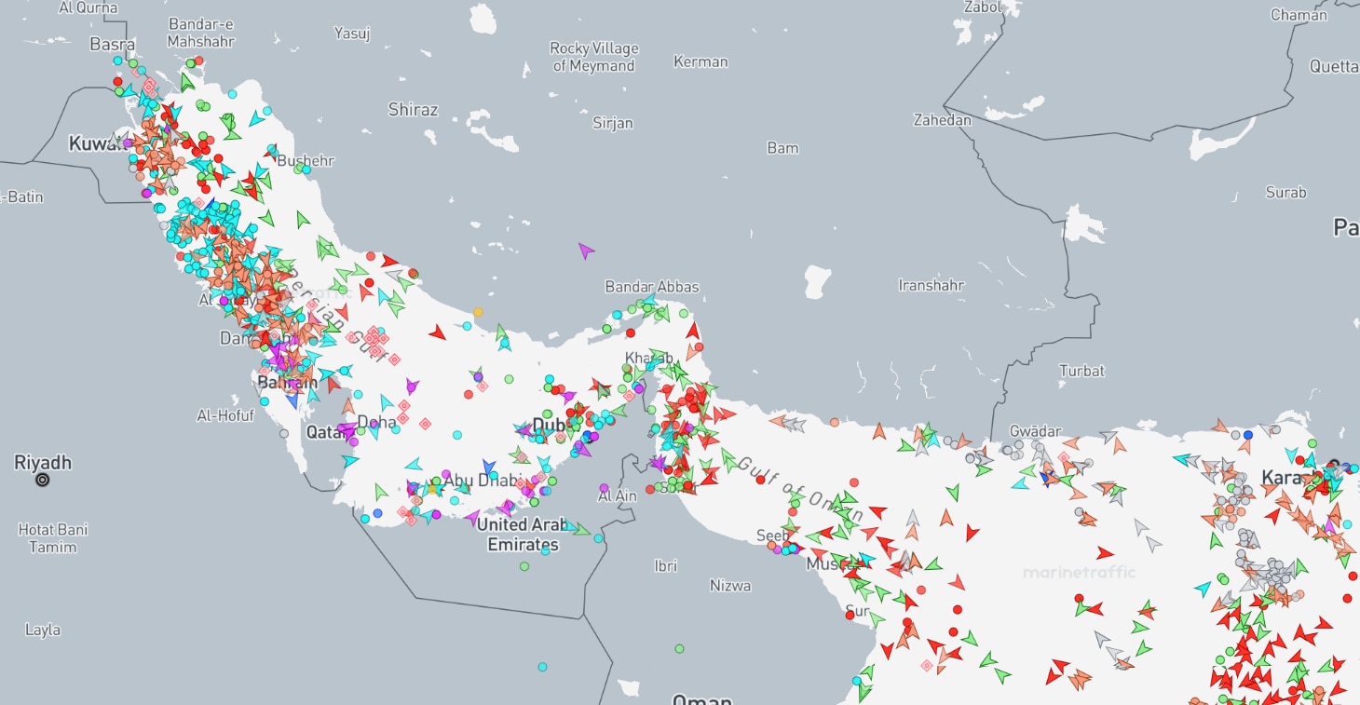This screenshot has height=705, width=1360.
Task: Click the pink diamond marker below Gwadar label
Action: (x=1064, y=457)
